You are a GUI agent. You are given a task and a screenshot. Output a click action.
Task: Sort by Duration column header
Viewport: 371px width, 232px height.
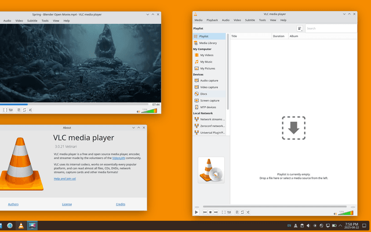(x=279, y=36)
